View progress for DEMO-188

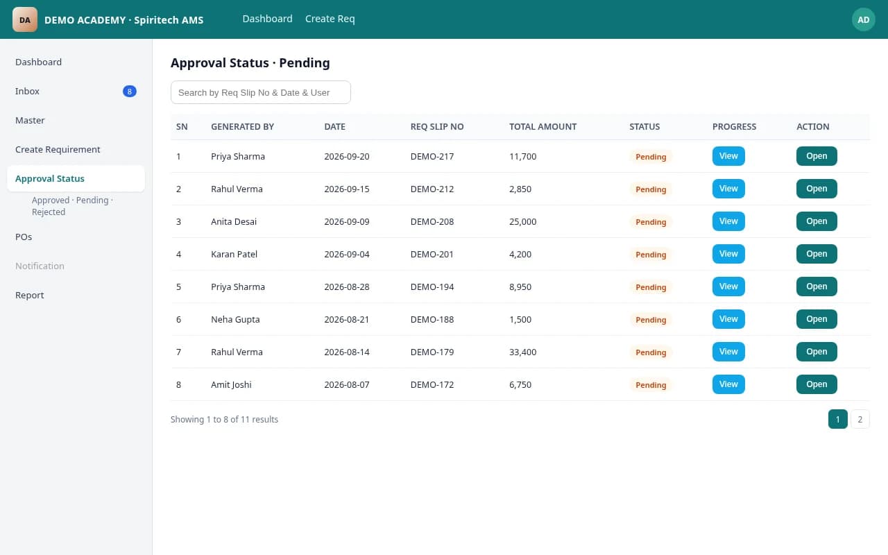(728, 319)
